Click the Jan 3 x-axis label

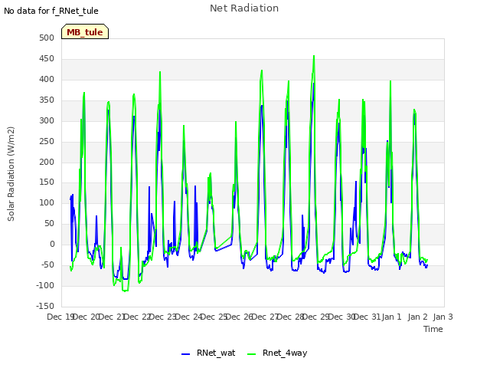[x=443, y=317]
